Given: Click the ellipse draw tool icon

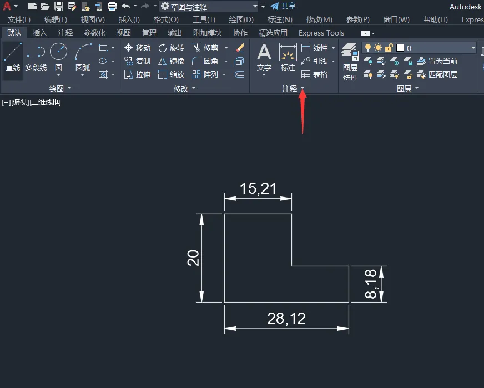Looking at the screenshot, I should [x=103, y=61].
